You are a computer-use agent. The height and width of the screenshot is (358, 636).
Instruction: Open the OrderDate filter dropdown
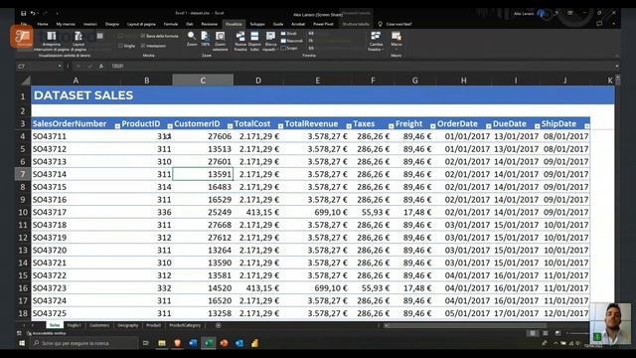(488, 126)
